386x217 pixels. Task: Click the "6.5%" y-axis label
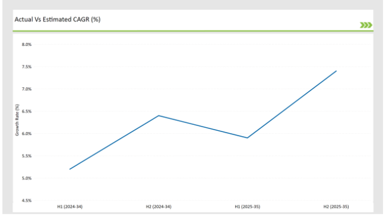pos(27,111)
